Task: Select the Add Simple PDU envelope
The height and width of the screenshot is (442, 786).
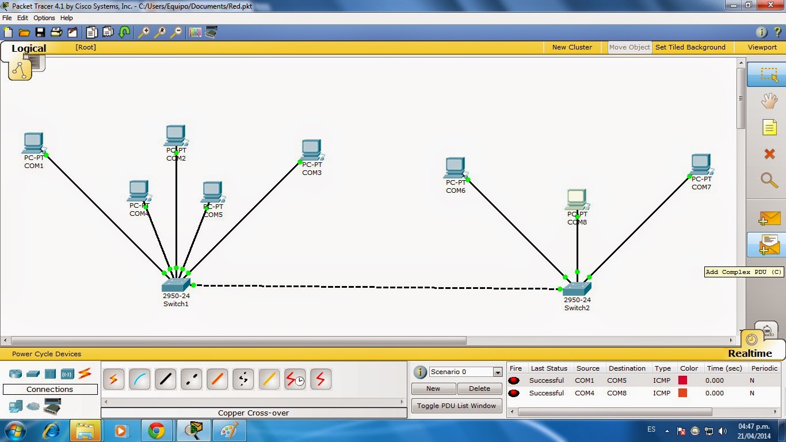Action: (769, 218)
